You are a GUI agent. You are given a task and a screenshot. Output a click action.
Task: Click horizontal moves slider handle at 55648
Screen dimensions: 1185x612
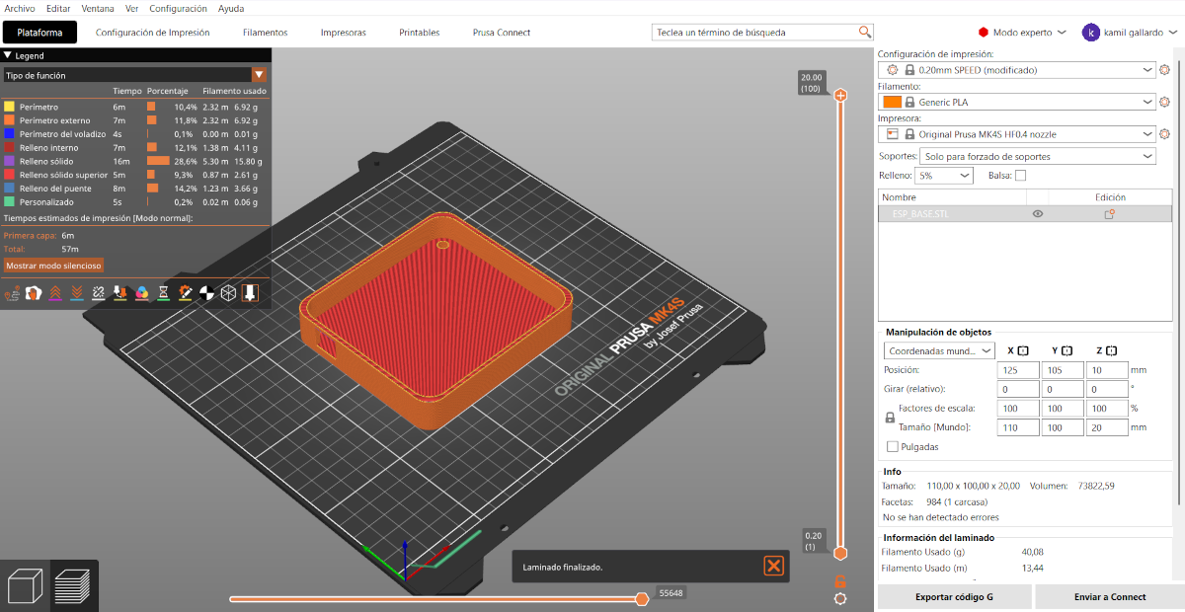tap(642, 598)
